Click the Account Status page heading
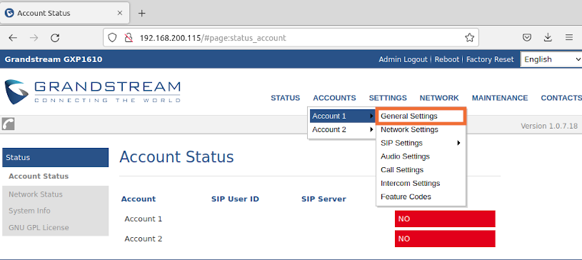The height and width of the screenshot is (260, 582). 176,156
